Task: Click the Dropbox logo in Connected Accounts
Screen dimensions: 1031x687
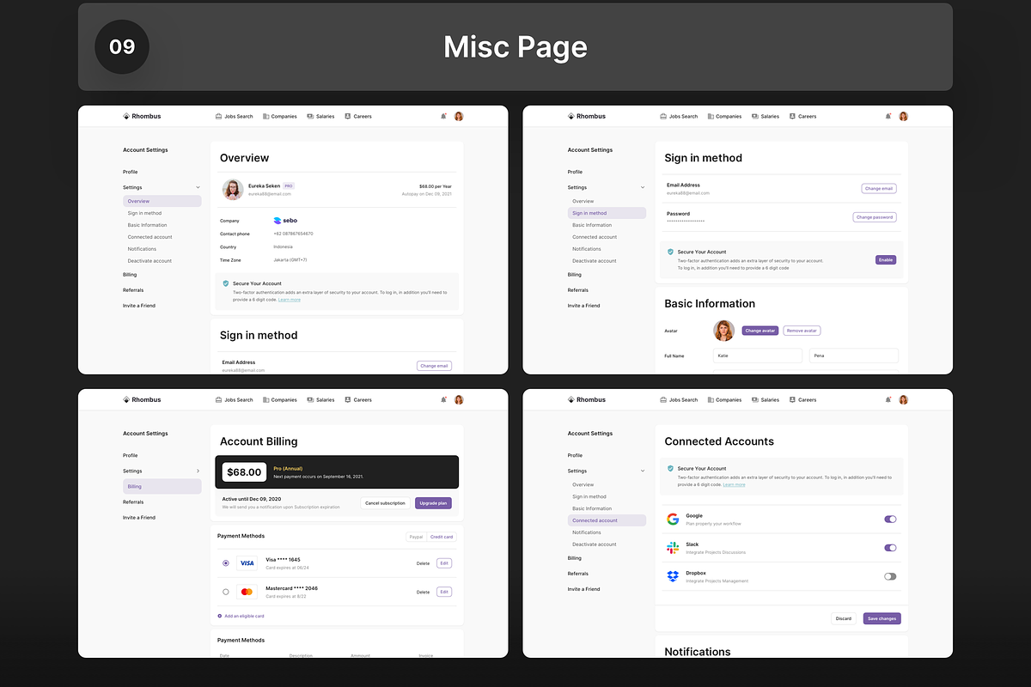Action: click(x=673, y=576)
